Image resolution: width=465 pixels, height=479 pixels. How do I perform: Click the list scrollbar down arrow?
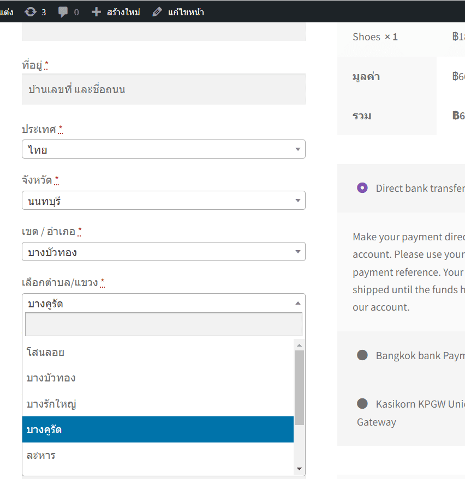[x=299, y=469]
